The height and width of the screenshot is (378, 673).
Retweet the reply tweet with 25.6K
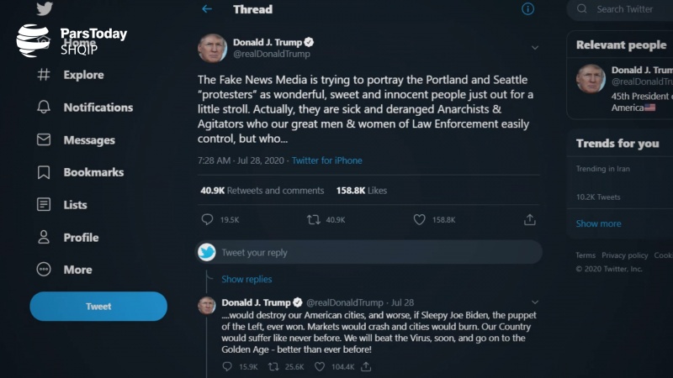pos(273,366)
